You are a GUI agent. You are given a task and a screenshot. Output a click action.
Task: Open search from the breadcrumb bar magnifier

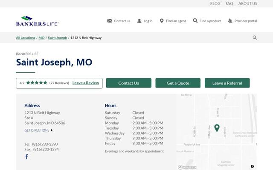(255, 38)
